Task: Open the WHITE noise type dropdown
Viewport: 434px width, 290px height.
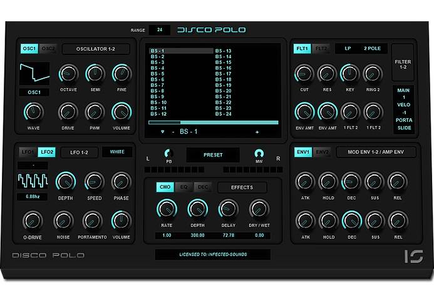Action: (x=118, y=152)
